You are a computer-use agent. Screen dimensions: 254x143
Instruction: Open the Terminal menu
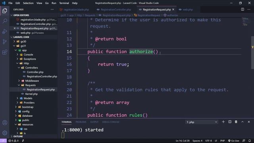coord(64,3)
